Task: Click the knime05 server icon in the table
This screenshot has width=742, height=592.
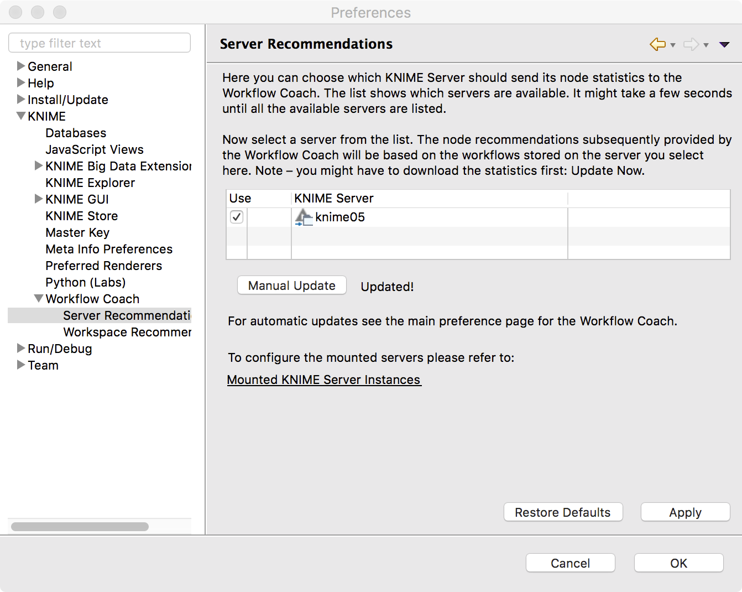Action: click(x=303, y=217)
